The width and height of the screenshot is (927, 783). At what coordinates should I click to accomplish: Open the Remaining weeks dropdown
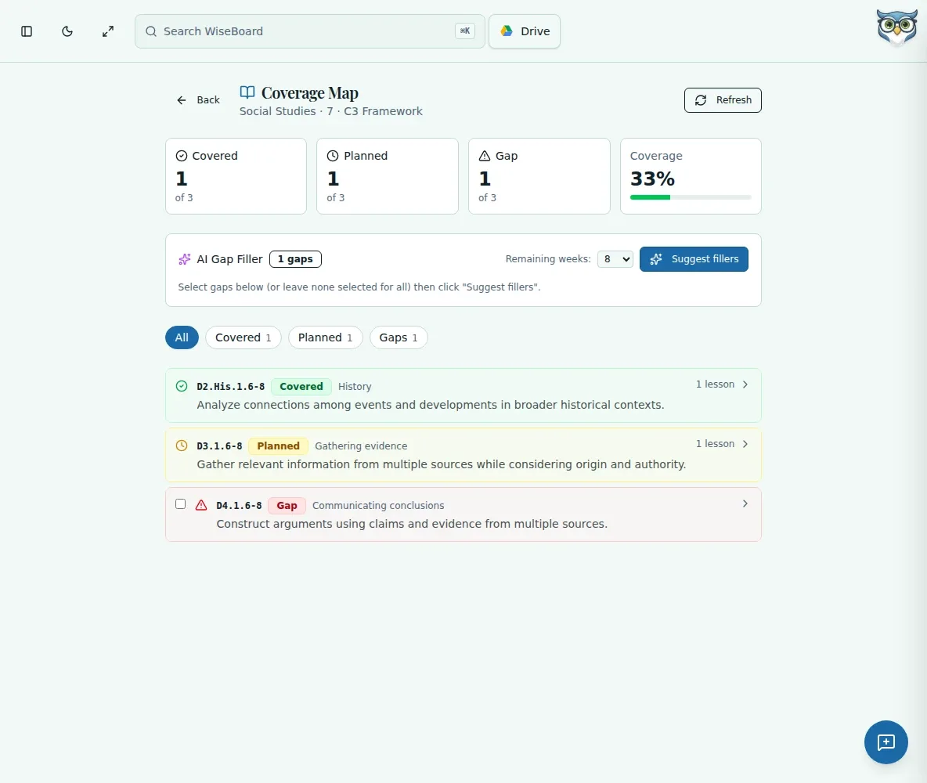click(x=615, y=259)
